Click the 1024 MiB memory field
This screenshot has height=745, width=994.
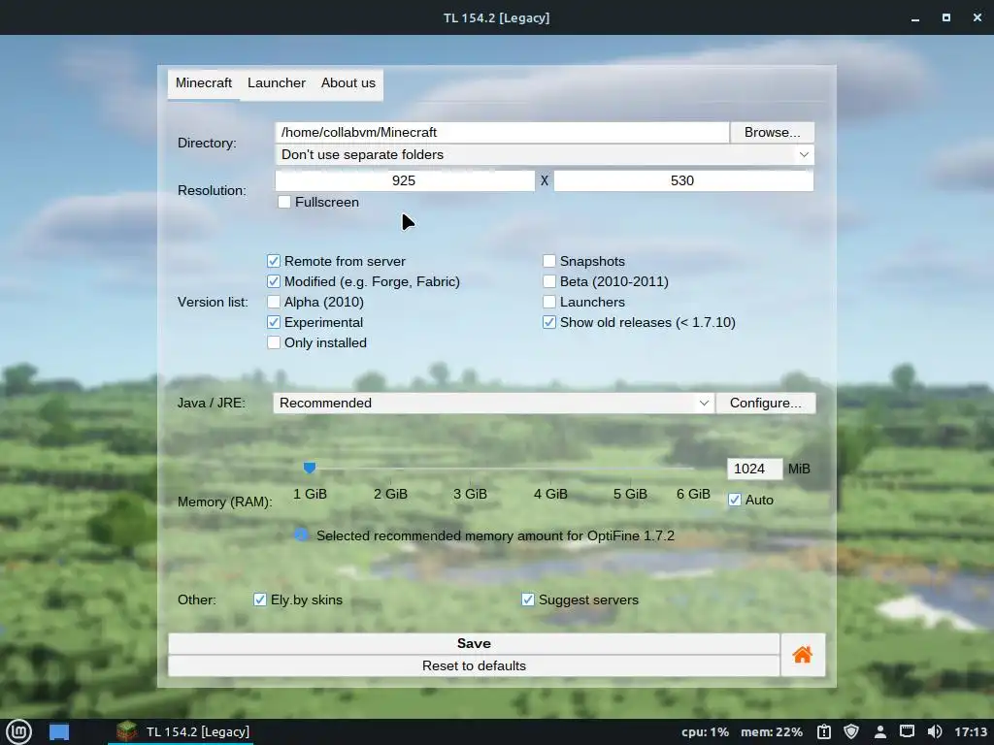754,469
